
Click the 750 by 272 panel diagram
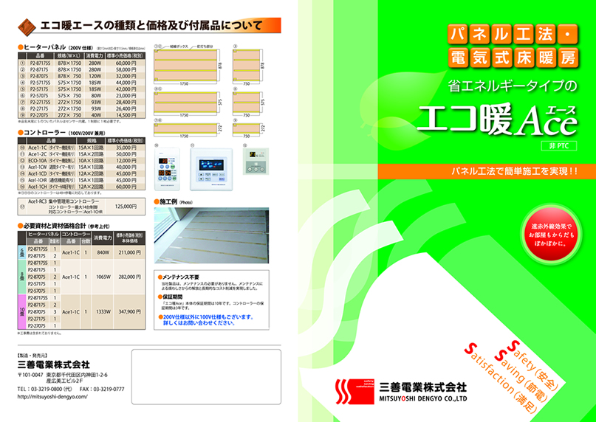point(248,128)
